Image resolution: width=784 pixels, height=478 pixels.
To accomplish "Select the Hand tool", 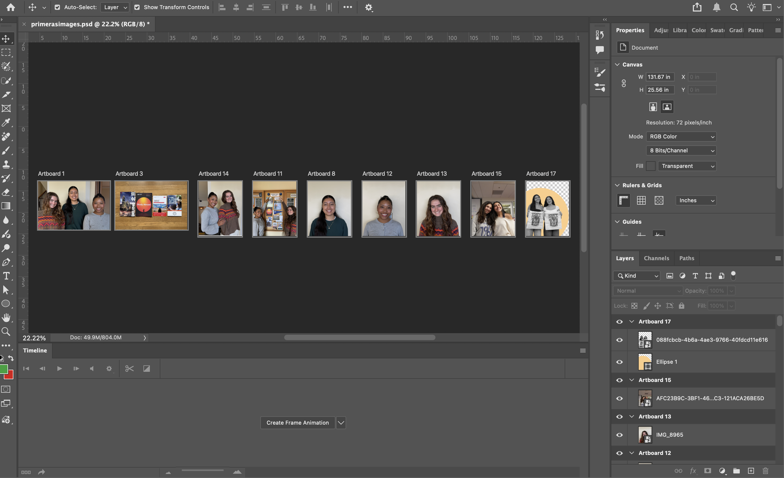I will click(x=6, y=318).
